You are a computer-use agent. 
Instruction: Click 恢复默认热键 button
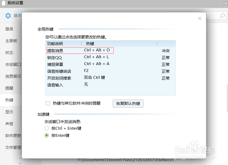click(x=128, y=104)
